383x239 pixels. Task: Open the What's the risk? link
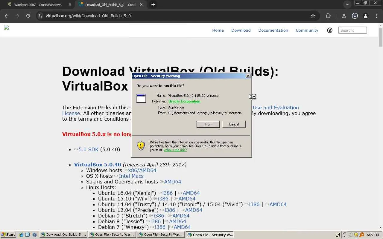click(175, 150)
